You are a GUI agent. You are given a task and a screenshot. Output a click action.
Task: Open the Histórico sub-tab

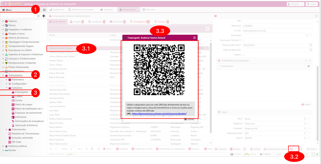(118, 22)
